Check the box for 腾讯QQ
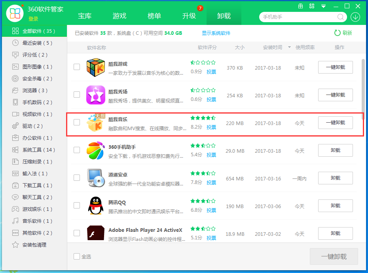This screenshot has width=368, height=273. [x=77, y=205]
